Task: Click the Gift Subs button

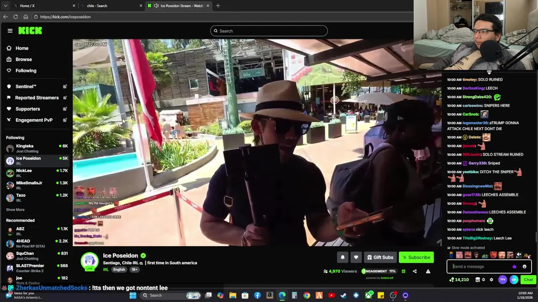Action: click(x=380, y=258)
